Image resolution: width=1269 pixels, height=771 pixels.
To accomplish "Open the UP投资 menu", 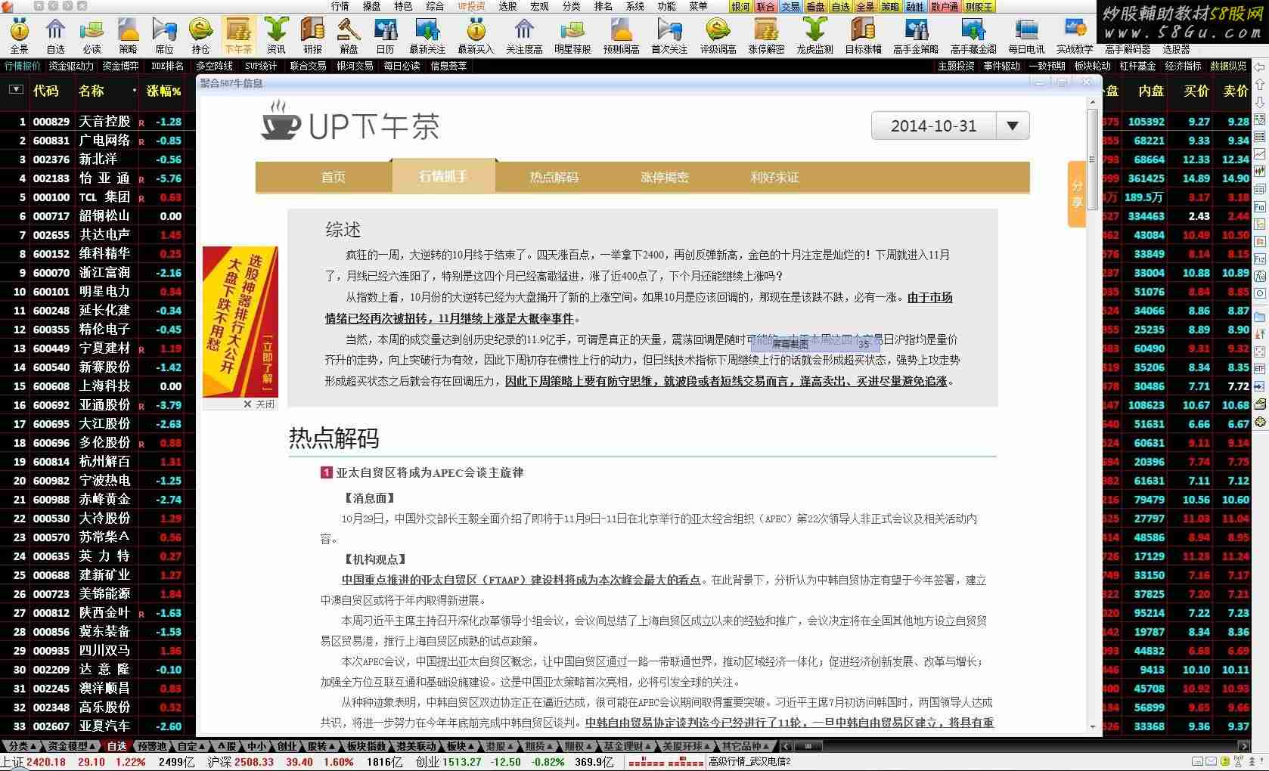I will (x=471, y=6).
